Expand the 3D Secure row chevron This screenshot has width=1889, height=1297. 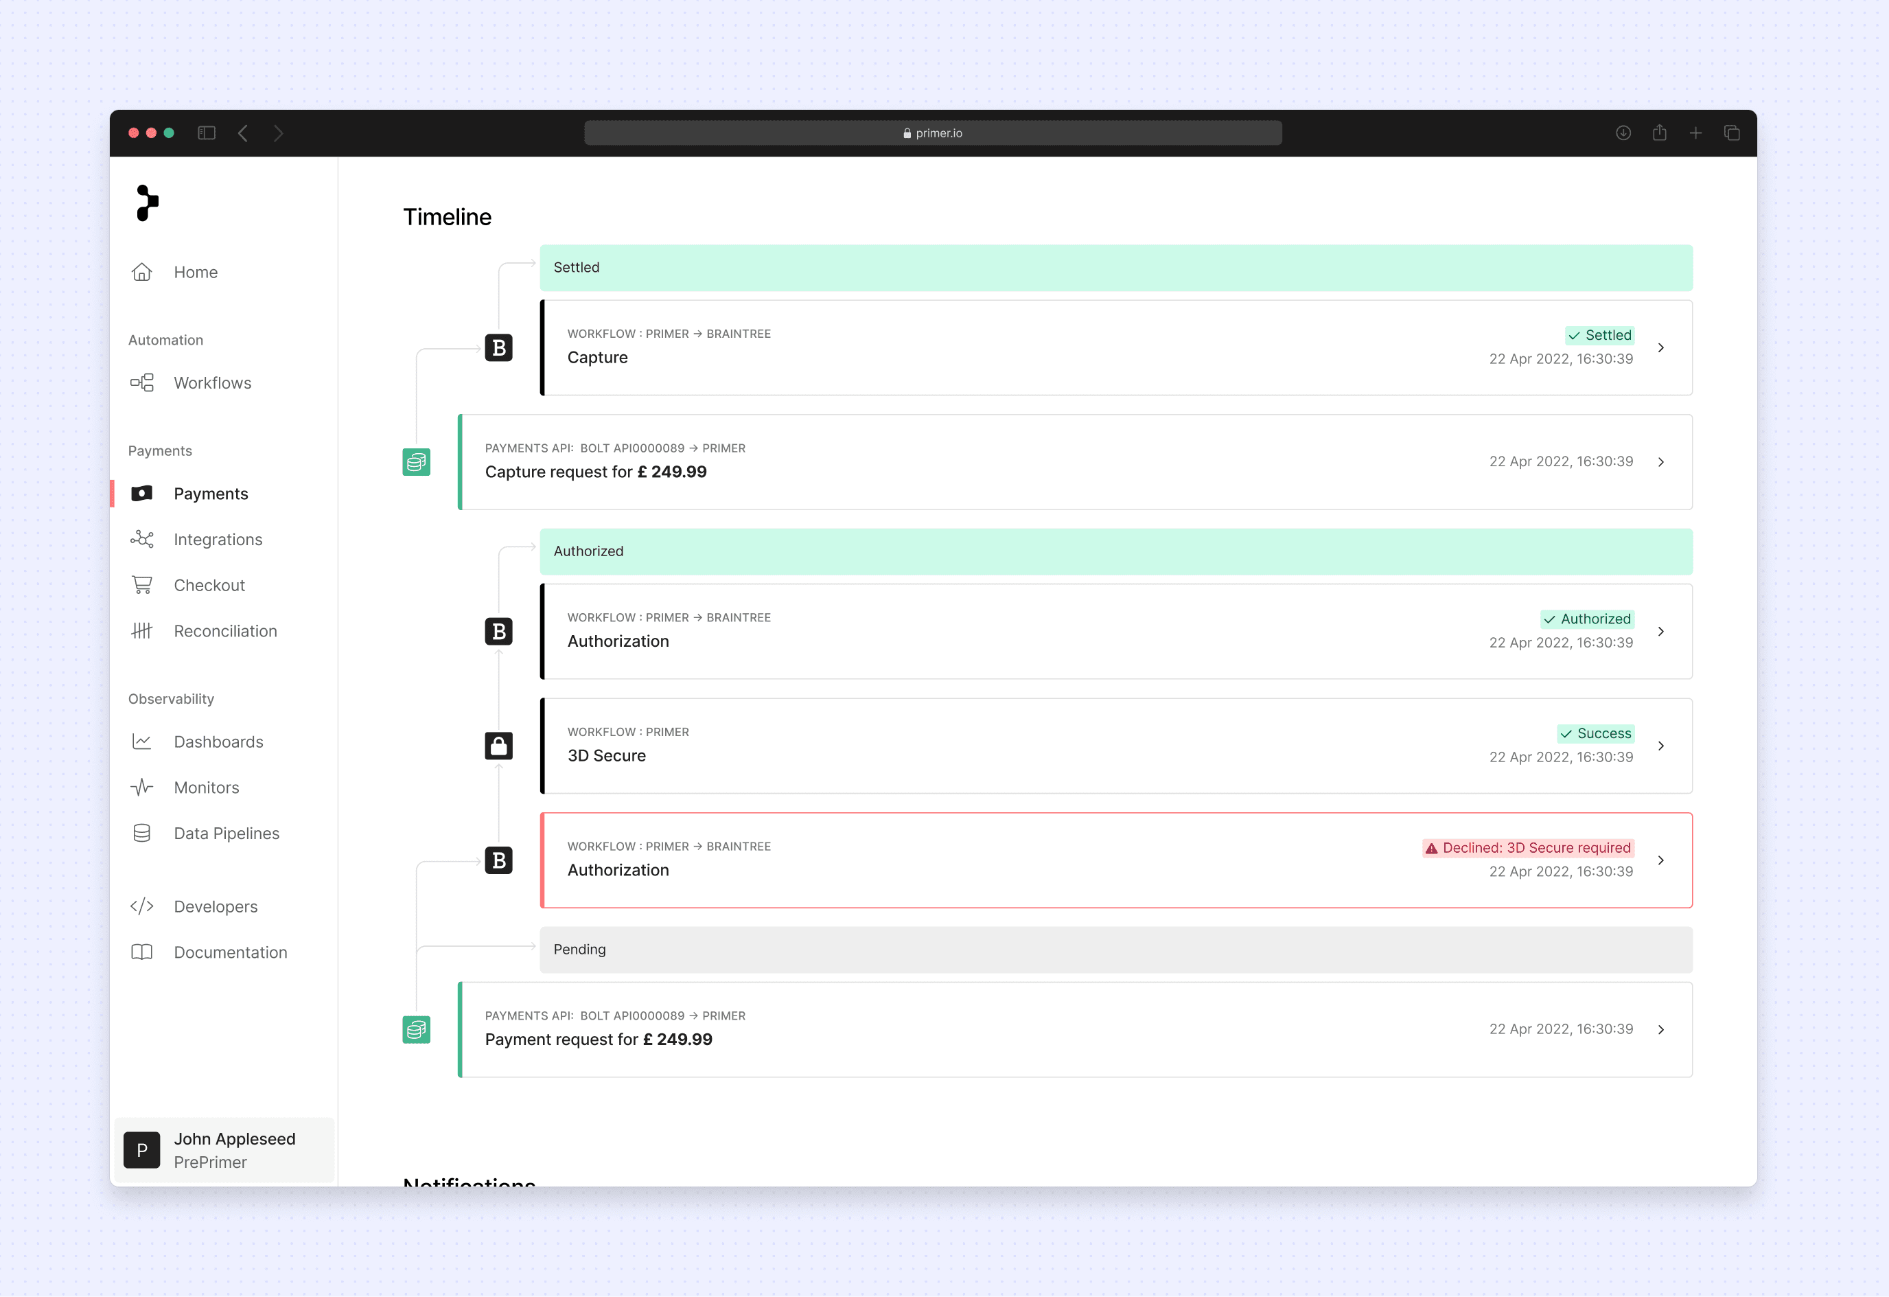click(x=1660, y=746)
